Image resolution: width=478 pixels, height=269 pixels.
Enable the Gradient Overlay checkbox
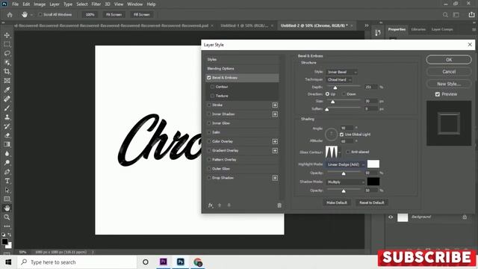click(209, 150)
